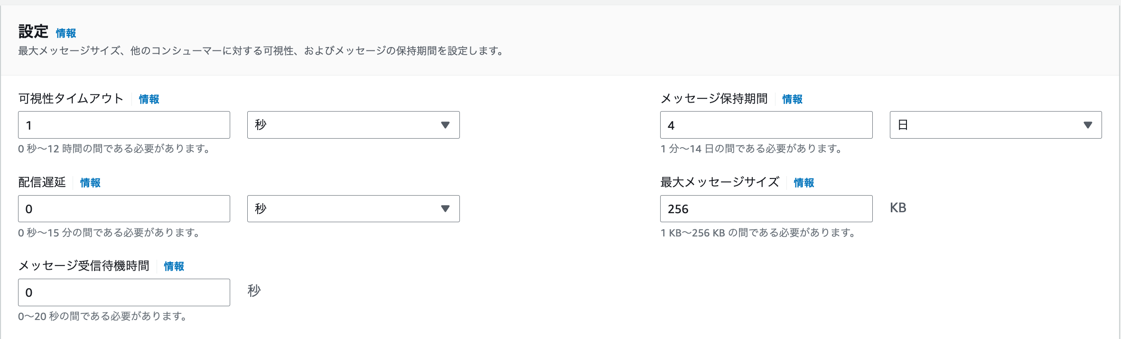Click the visibility timeout value field showing 1

point(123,124)
